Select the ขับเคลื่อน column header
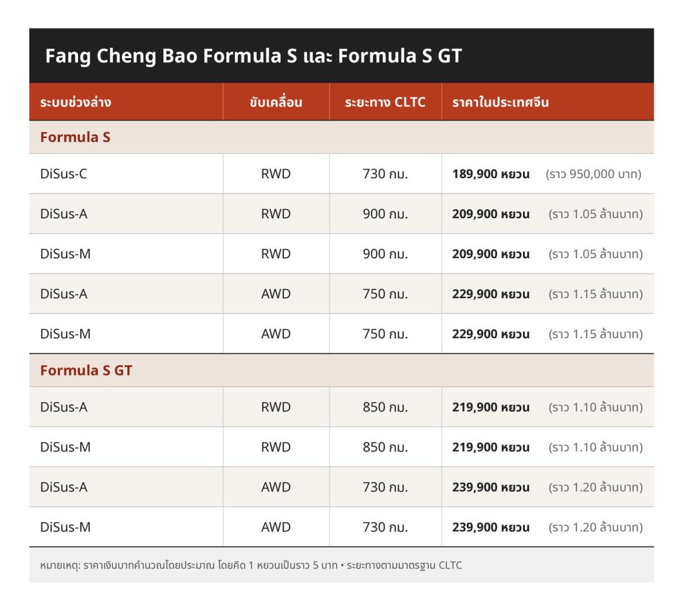 [275, 102]
